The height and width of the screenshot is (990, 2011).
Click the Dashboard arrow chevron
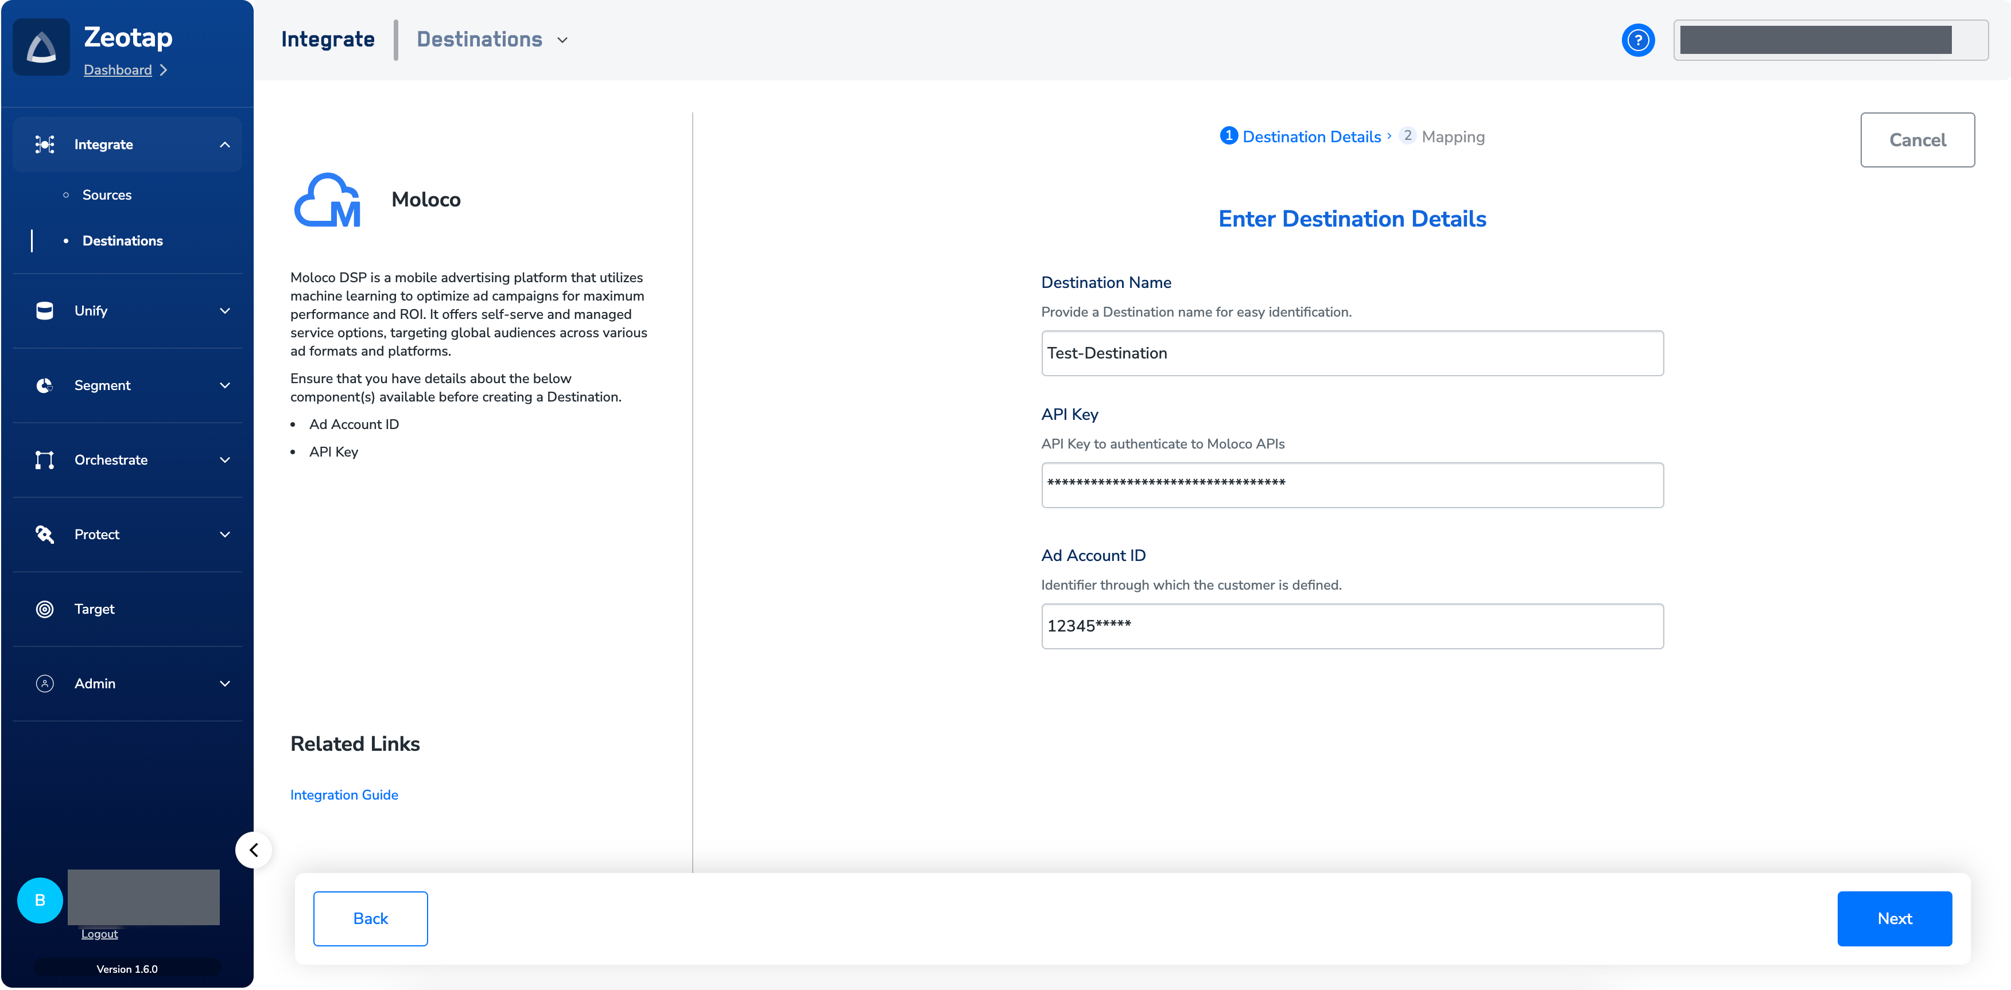click(x=163, y=70)
